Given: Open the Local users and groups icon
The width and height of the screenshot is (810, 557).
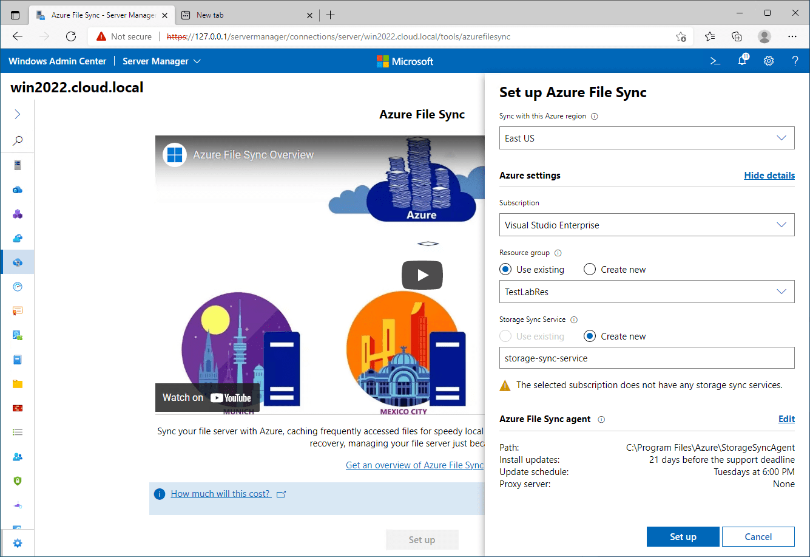Looking at the screenshot, I should 17,456.
